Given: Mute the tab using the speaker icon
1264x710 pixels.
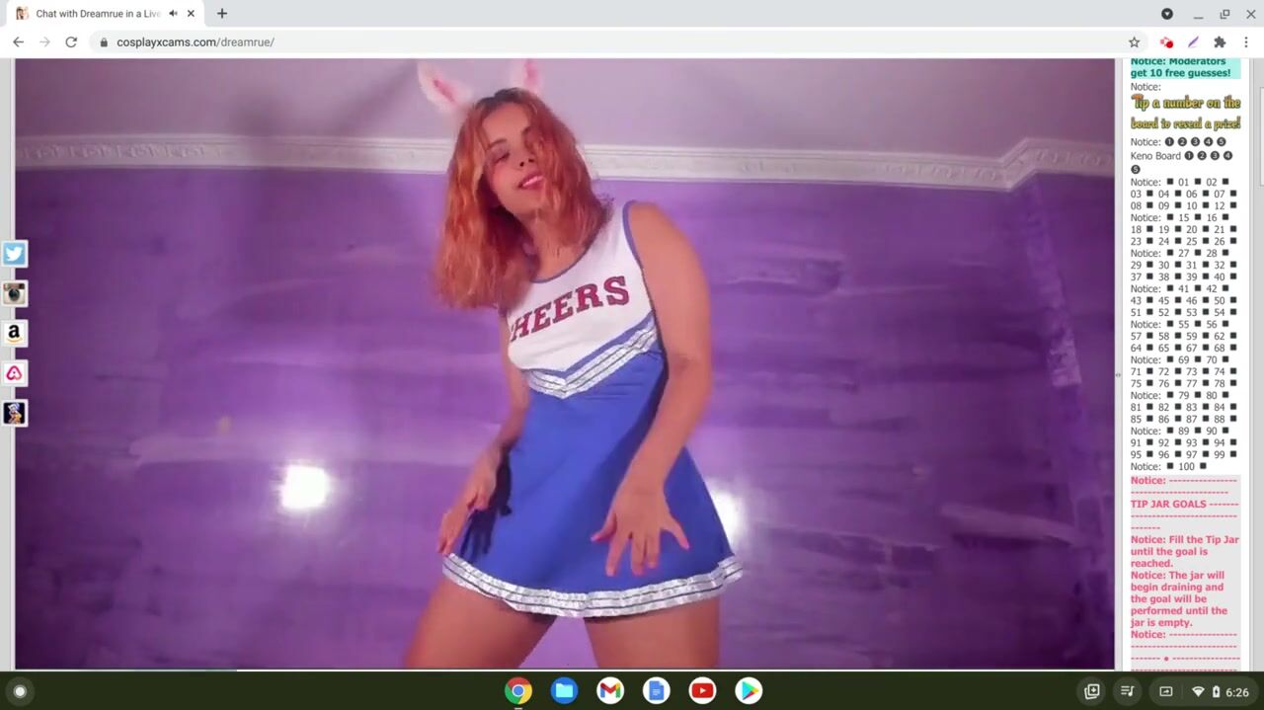Looking at the screenshot, I should click(x=174, y=14).
